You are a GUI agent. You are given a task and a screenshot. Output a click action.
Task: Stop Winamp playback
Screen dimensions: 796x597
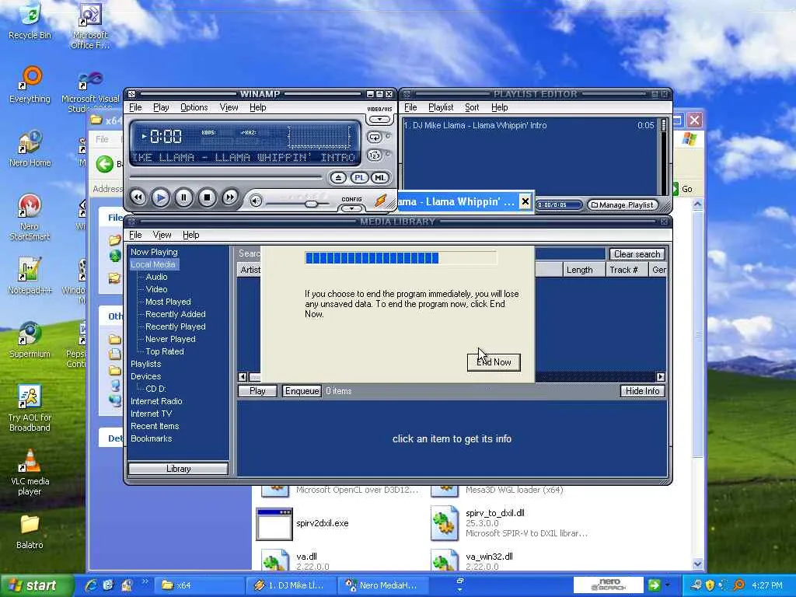click(x=207, y=197)
